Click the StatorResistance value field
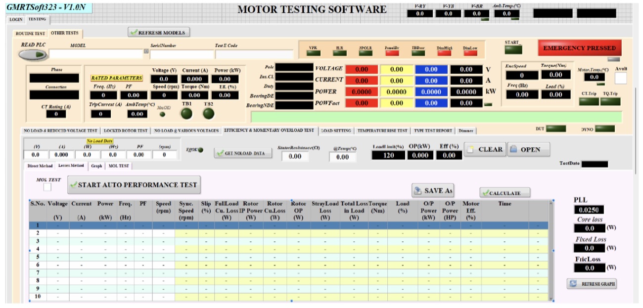 [x=295, y=156]
